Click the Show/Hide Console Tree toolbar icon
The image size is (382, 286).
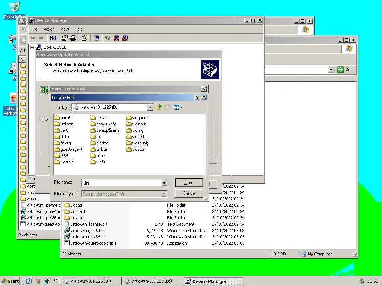click(x=53, y=38)
